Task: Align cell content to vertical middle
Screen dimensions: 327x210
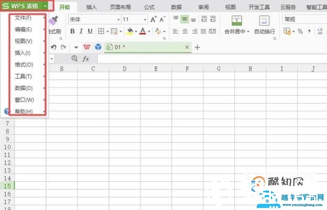Action: pos(185,19)
